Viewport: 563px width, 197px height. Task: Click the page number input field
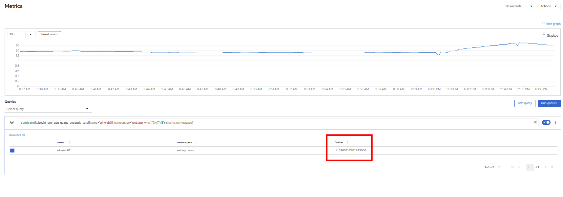tap(530, 167)
